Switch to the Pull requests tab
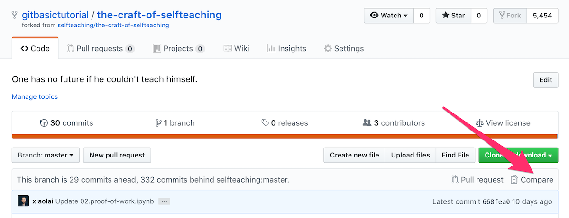Viewport: 569px width, 218px height. (x=101, y=48)
